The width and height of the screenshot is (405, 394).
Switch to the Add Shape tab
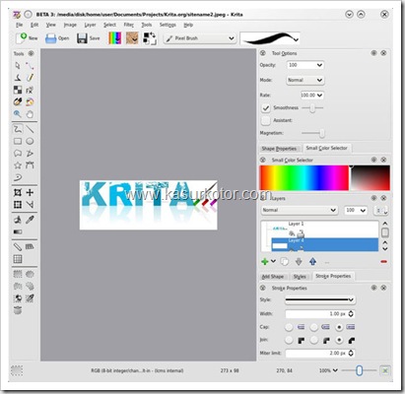[x=273, y=277]
